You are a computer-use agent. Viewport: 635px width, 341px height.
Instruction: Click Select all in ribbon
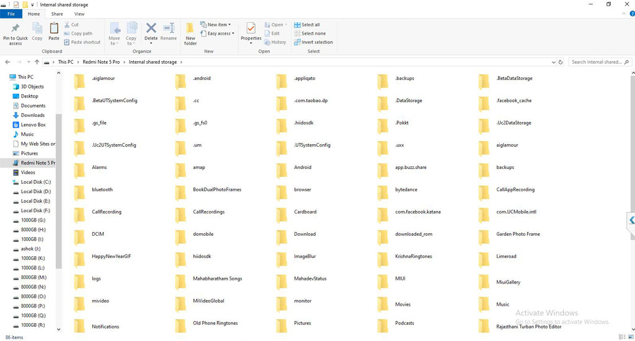pos(307,25)
